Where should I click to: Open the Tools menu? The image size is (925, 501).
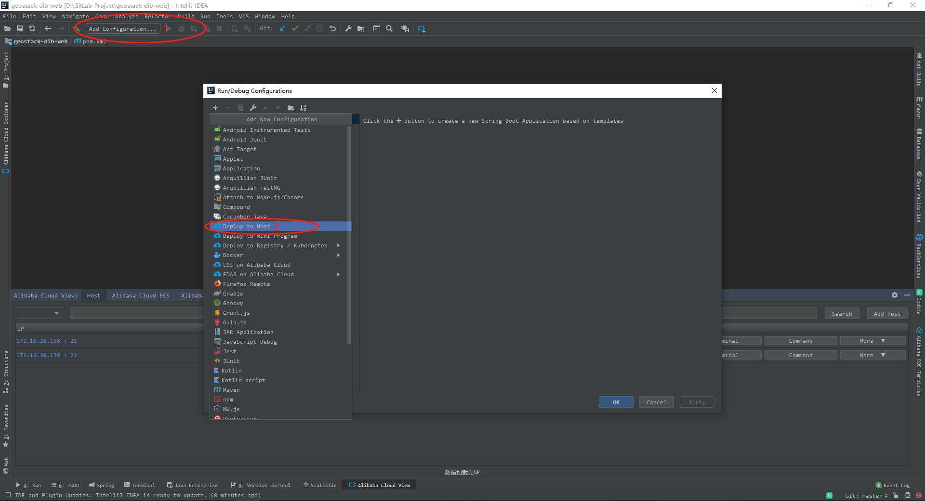point(224,16)
